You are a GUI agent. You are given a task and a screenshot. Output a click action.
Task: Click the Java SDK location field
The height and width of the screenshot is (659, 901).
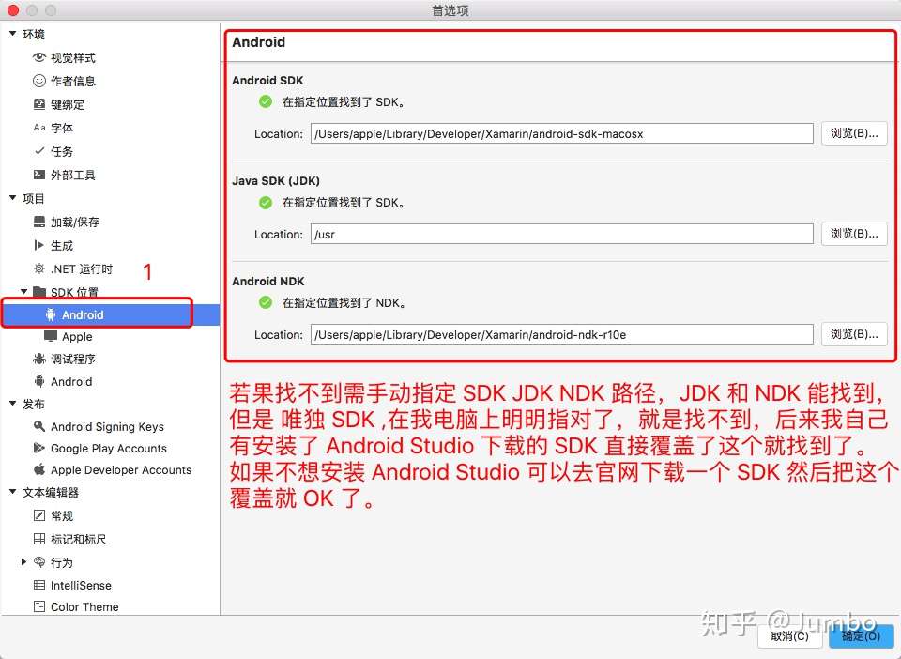[x=562, y=234]
